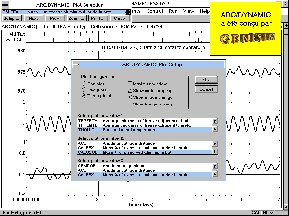Click the Prev button in Plot Selection
289x216 pixels.
tap(55, 18)
